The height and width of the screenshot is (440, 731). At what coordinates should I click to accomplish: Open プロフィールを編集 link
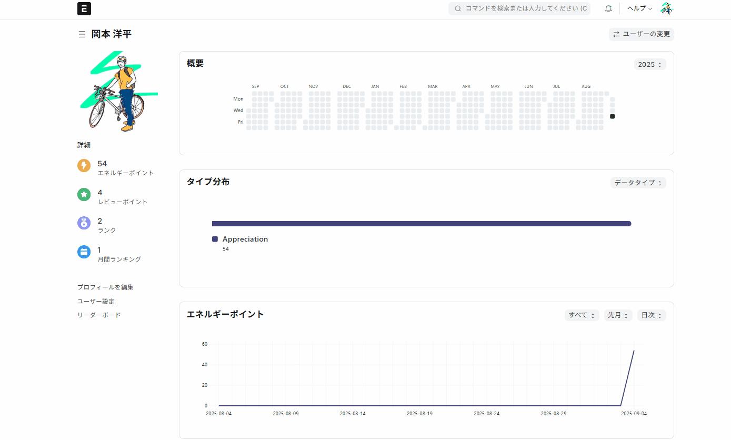105,287
